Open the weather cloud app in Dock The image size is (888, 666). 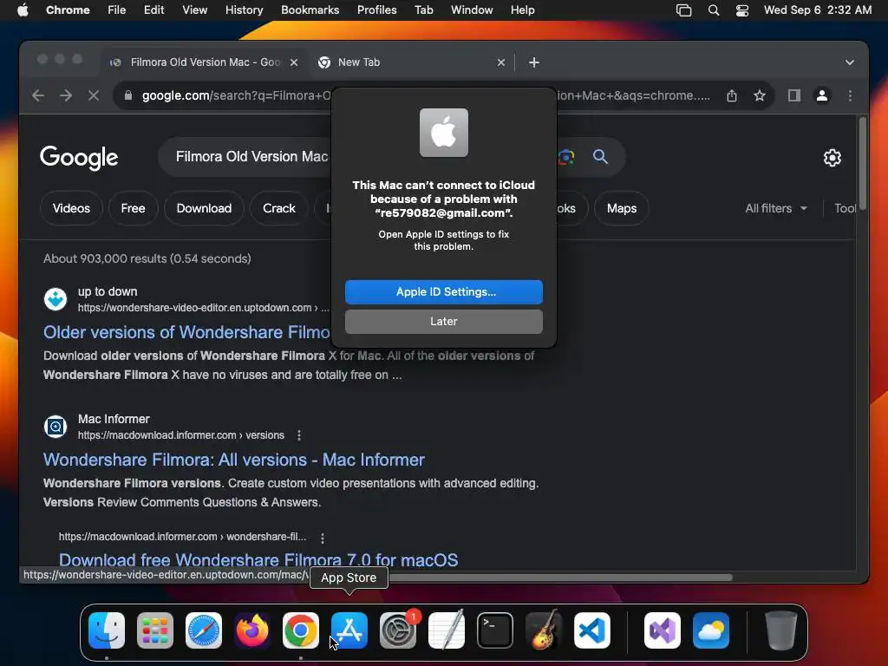(711, 630)
